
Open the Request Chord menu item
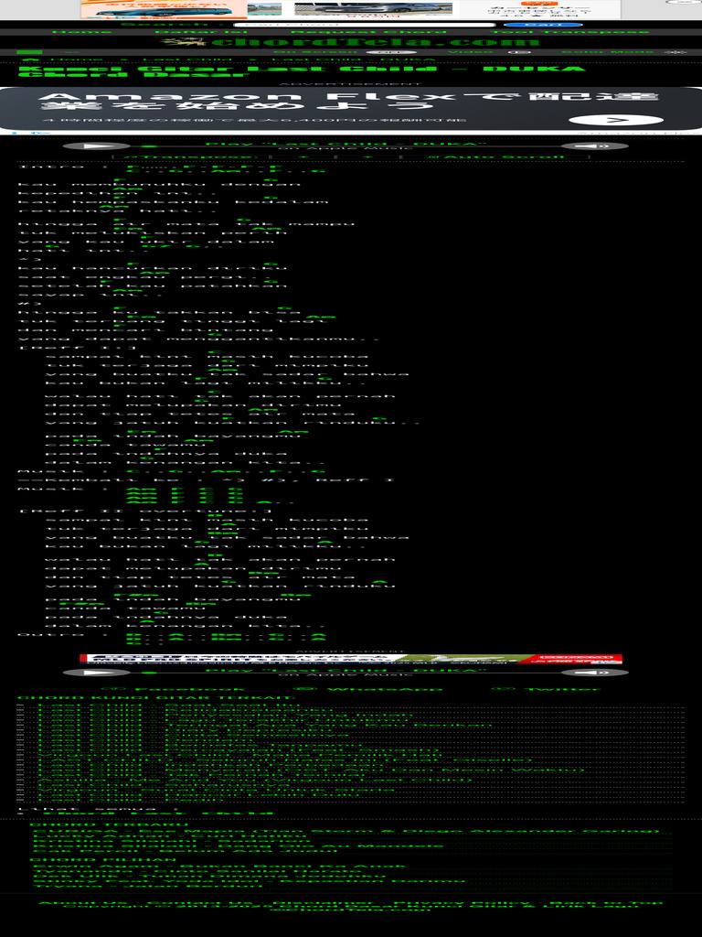(x=368, y=32)
